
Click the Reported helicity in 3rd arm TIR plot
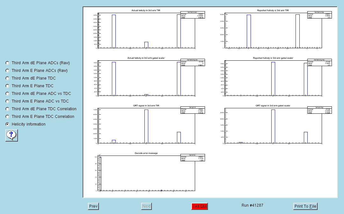click(273, 31)
